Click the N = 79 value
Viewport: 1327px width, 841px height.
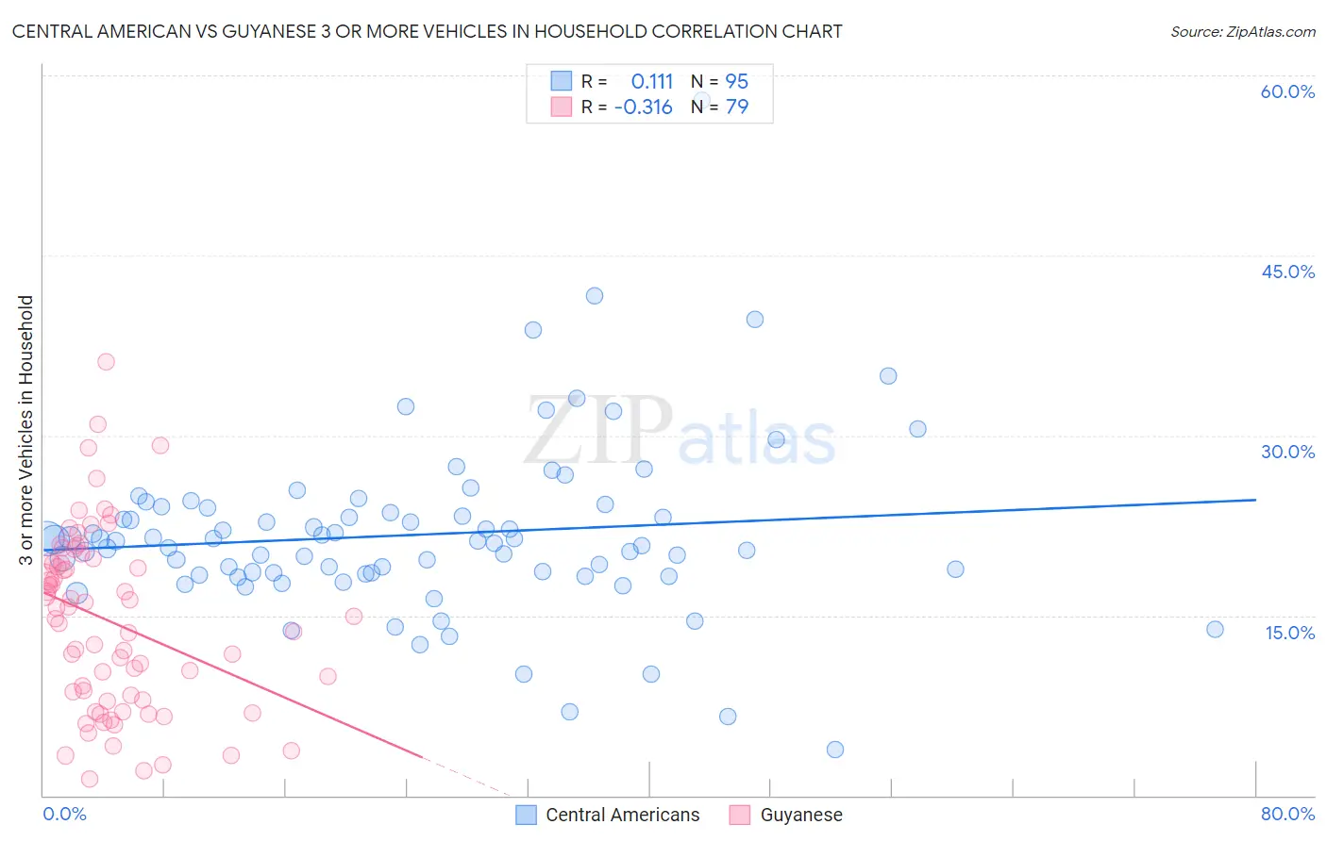coord(719,107)
